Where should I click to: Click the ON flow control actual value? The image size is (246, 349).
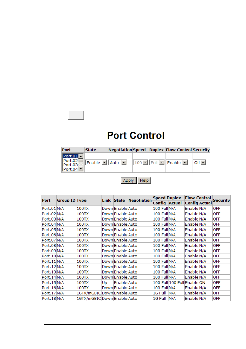(x=202, y=283)
